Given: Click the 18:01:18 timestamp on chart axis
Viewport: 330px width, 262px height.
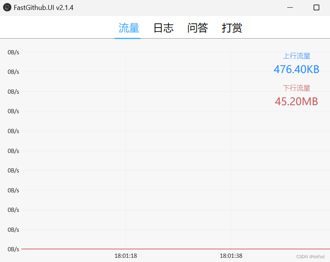Looking at the screenshot, I should (x=126, y=255).
